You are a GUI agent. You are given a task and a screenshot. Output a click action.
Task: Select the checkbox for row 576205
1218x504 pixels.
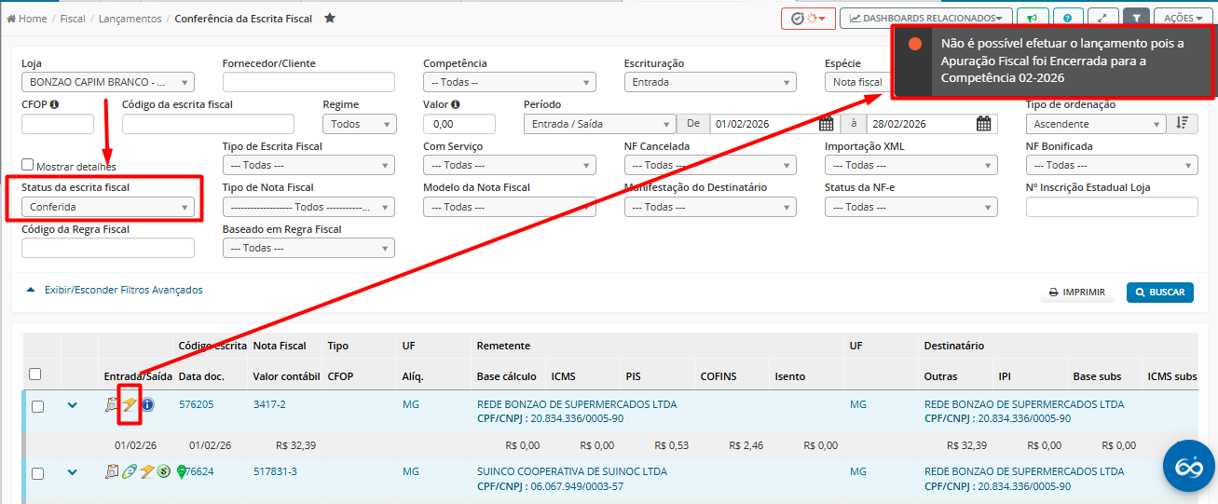(38, 406)
